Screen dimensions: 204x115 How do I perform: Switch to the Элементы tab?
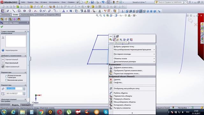(6, 15)
